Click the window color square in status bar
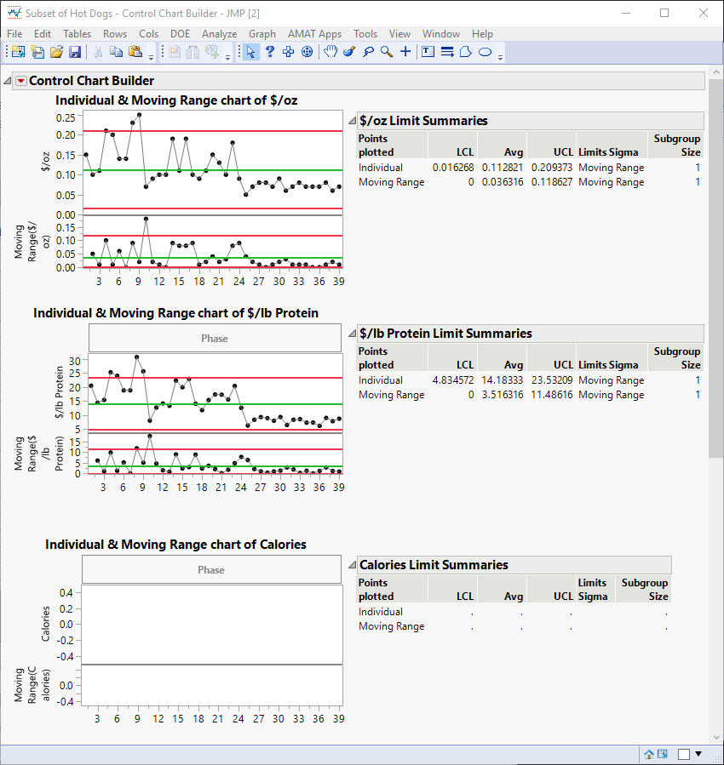 click(x=683, y=754)
